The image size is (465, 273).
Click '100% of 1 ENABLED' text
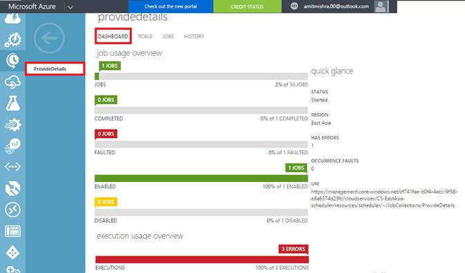click(286, 186)
